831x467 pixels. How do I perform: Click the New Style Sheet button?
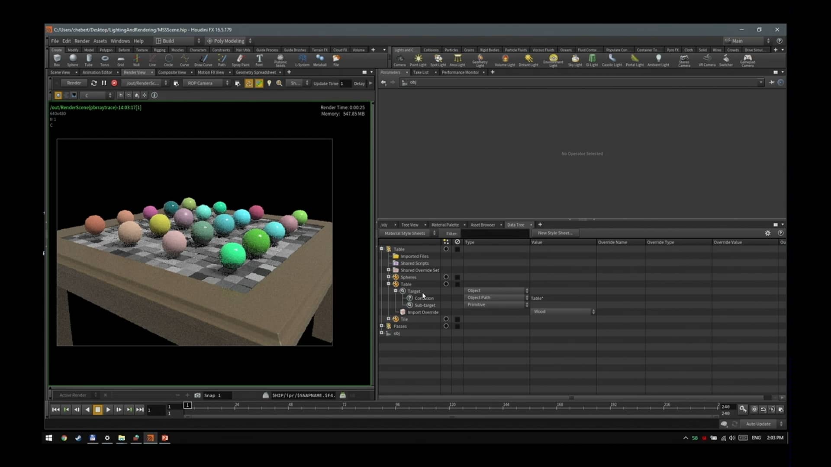tap(555, 233)
